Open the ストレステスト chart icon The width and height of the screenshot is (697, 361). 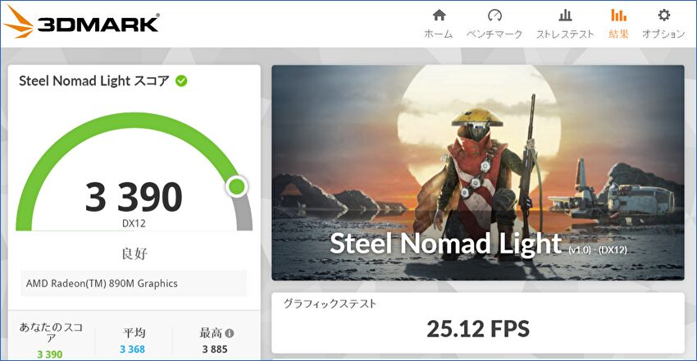pos(565,15)
